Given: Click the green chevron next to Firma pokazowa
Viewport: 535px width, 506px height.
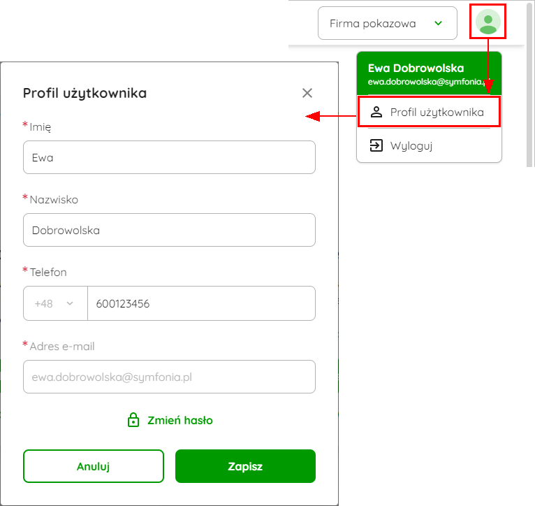Looking at the screenshot, I should [x=438, y=23].
